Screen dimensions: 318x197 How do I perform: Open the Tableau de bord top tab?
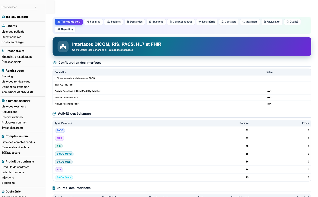click(x=69, y=22)
